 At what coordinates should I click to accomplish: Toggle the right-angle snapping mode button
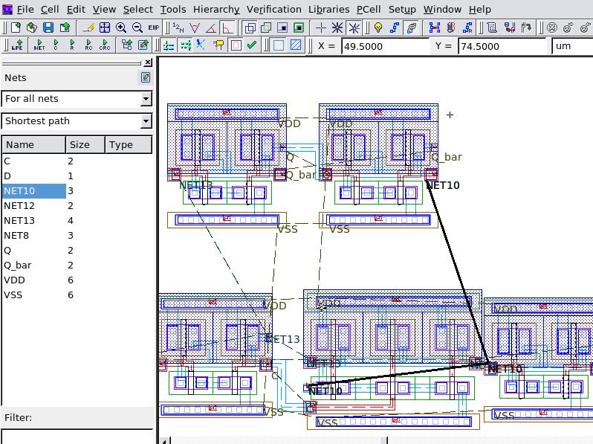(x=227, y=28)
